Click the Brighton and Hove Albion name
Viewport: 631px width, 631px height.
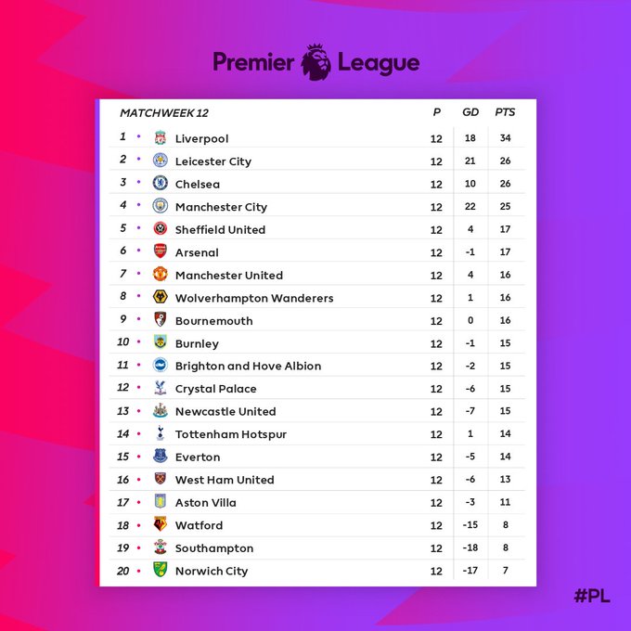tap(249, 366)
